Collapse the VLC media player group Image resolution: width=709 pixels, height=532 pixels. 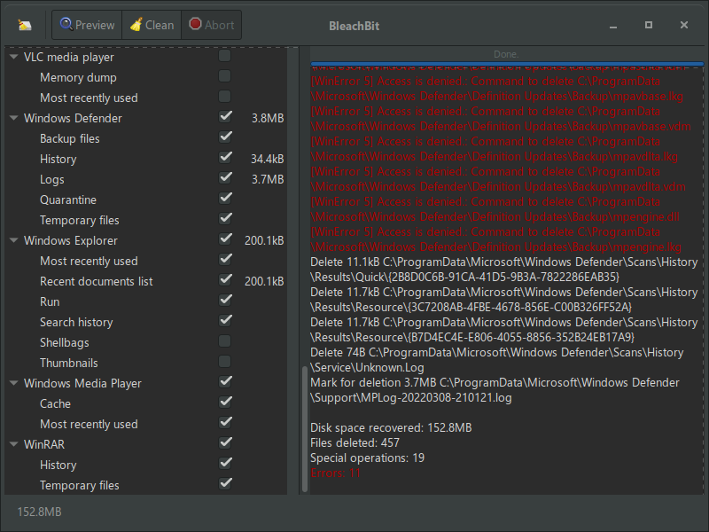[14, 57]
